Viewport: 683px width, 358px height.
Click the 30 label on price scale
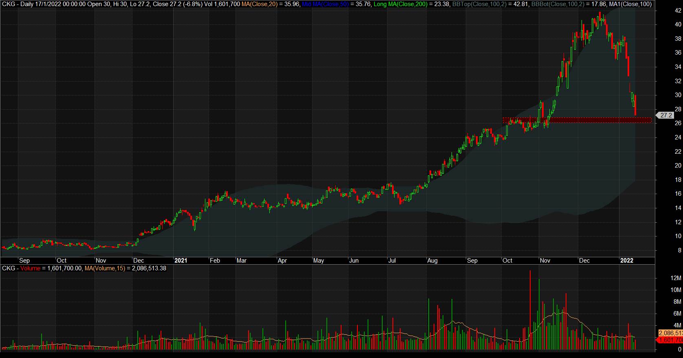pos(678,95)
